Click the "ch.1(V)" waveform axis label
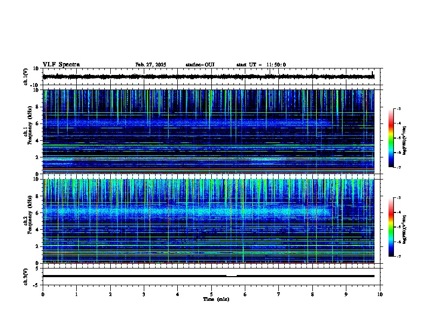 pyautogui.click(x=25, y=77)
